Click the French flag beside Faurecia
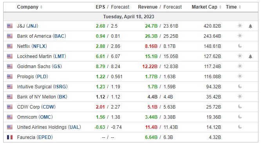This screenshot has height=144, width=262. point(10,137)
